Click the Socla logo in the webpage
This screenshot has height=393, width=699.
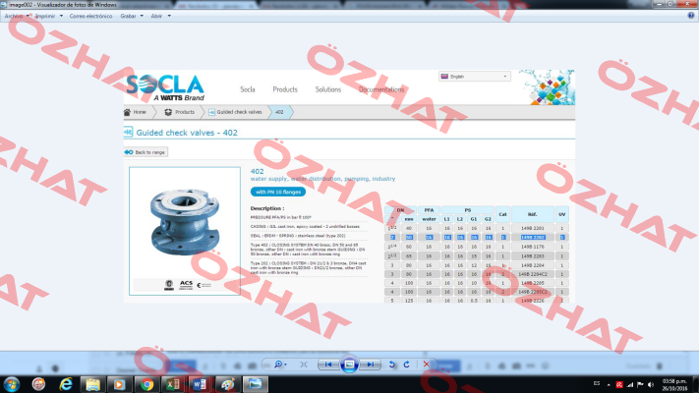pos(165,87)
